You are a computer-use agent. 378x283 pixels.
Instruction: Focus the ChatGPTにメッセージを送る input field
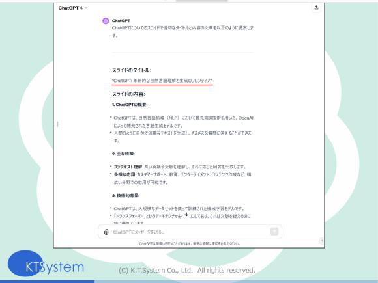pos(190,232)
